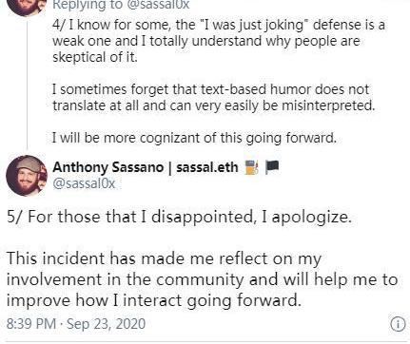Screen dimensions: 410x344
Task: Click the fuel pump emoji after sassal.eth
Action: click(x=252, y=167)
